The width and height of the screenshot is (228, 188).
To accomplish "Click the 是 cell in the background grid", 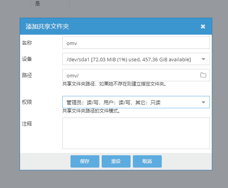I will 37,3.
